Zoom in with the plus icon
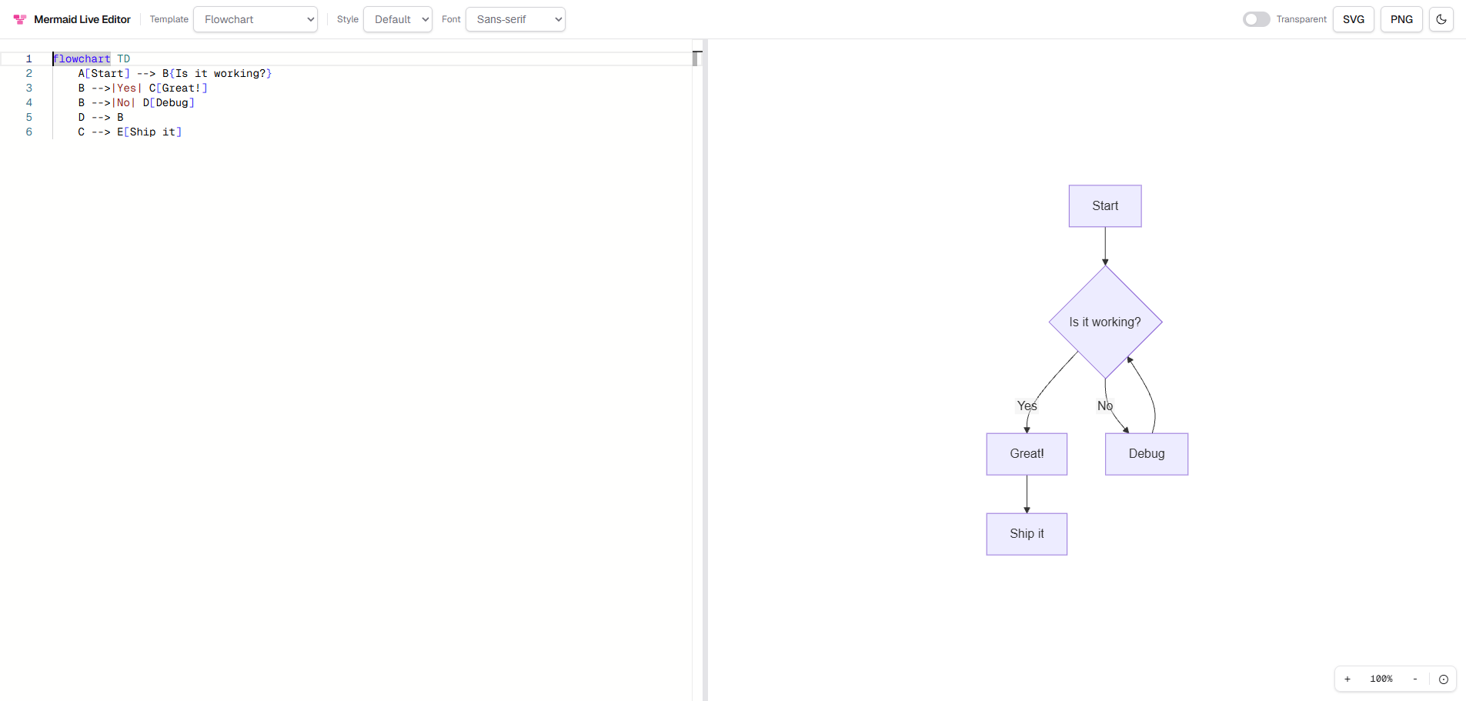The width and height of the screenshot is (1466, 701). coord(1347,679)
